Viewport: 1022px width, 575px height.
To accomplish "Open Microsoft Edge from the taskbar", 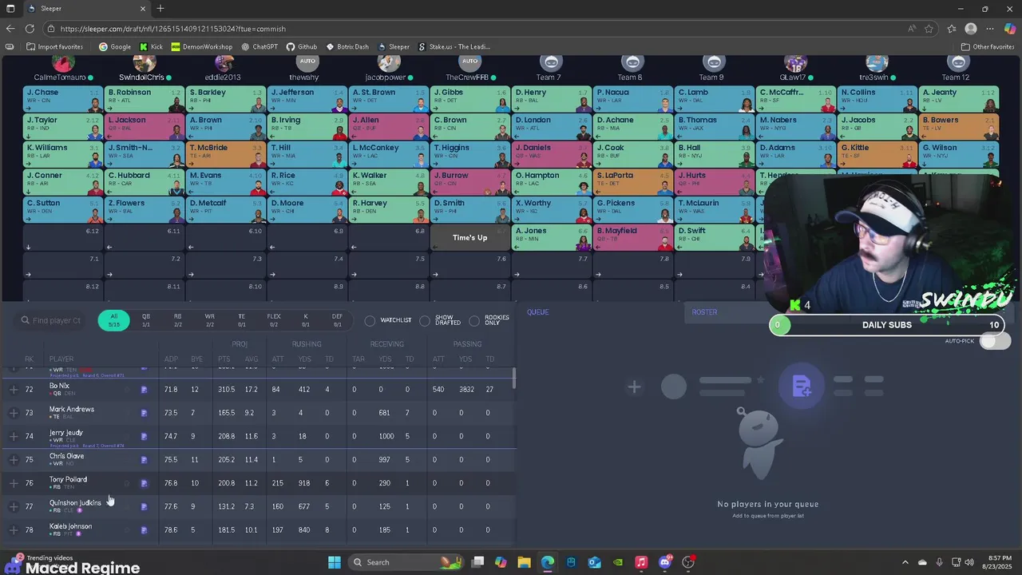I will (547, 562).
